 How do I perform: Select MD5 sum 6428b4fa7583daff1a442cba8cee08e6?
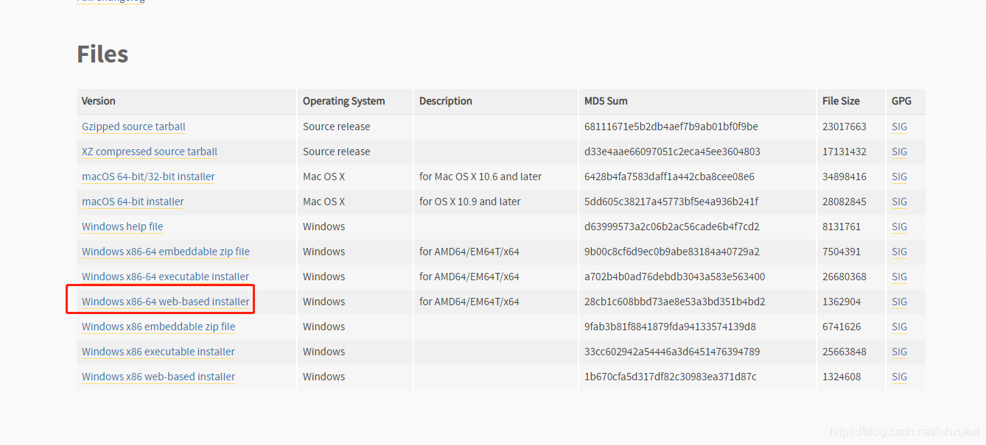[669, 177]
